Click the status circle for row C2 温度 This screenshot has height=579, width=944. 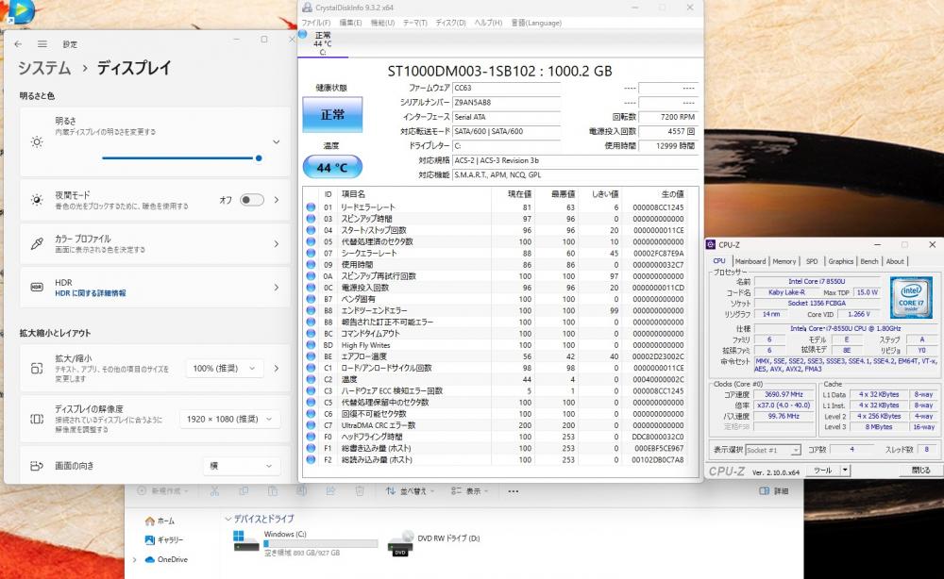[x=311, y=379]
